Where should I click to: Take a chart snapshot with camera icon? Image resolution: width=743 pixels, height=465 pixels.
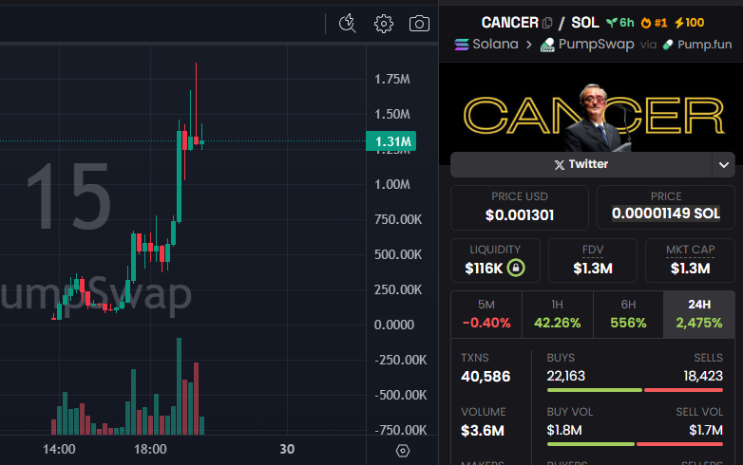[419, 23]
